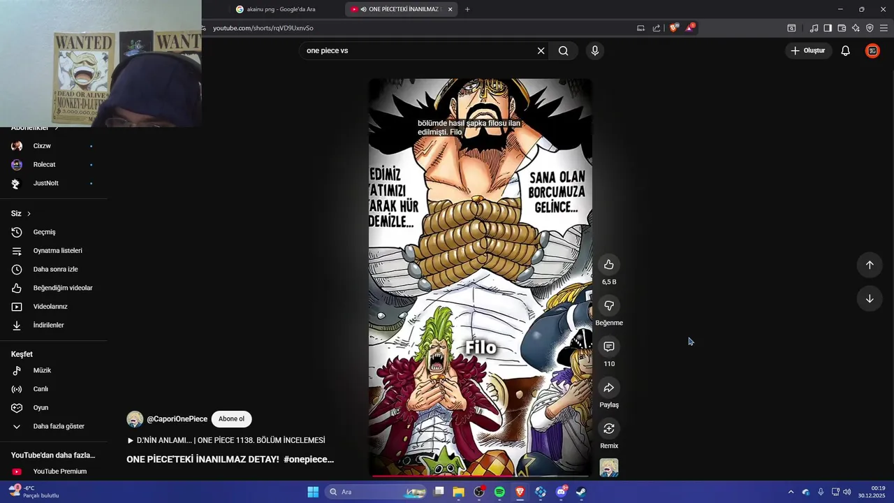This screenshot has height=503, width=894.
Task: Open Rolecat subscription channel
Action: tap(44, 165)
